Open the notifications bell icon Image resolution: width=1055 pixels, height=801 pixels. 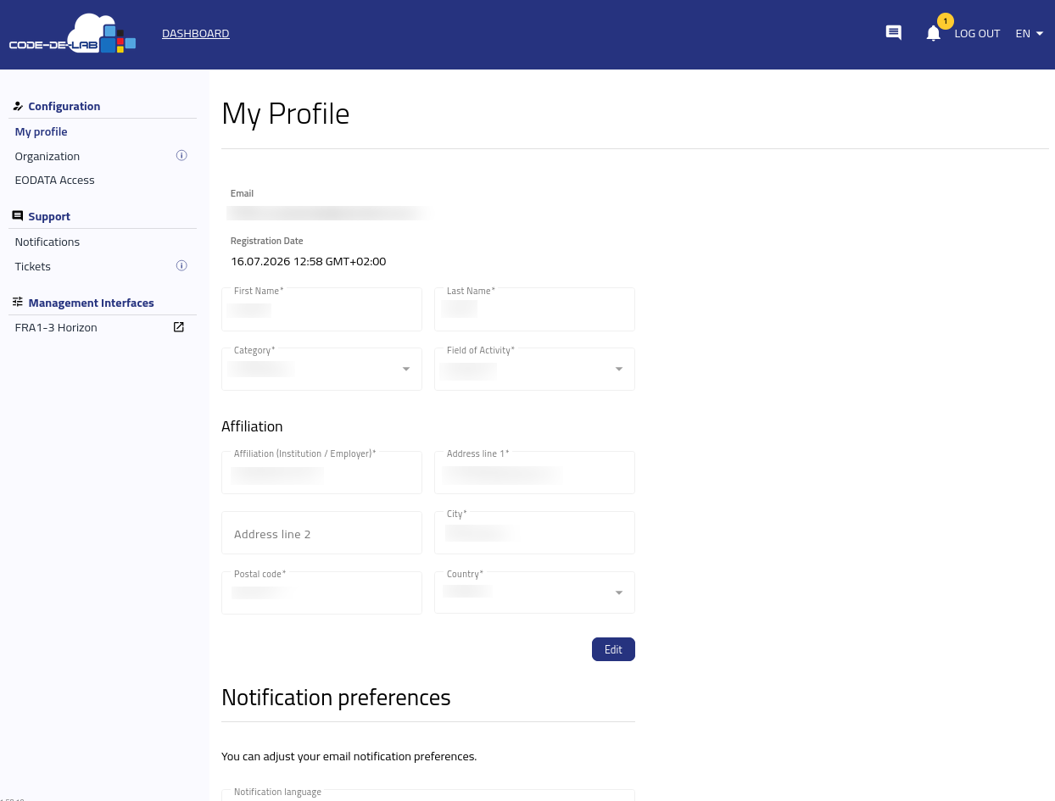(x=933, y=34)
